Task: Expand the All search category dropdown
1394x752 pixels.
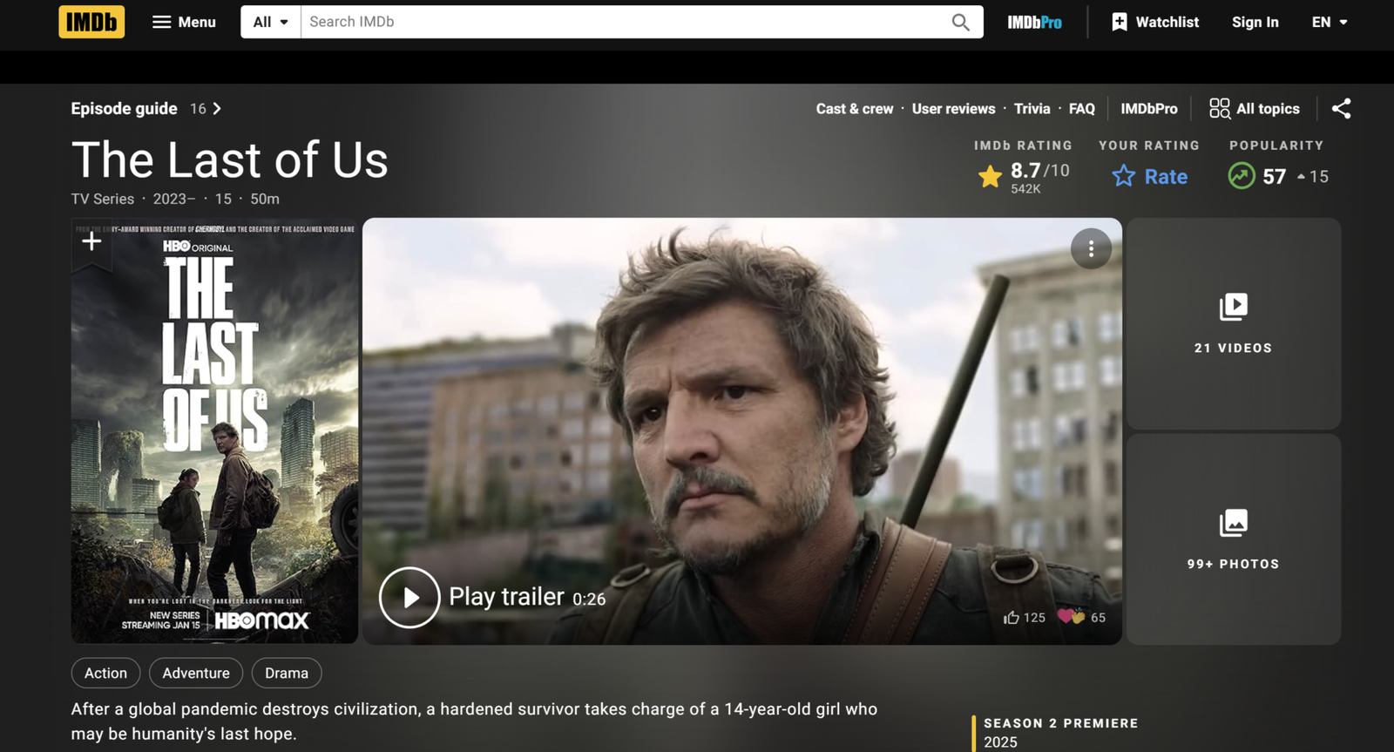Action: [270, 22]
